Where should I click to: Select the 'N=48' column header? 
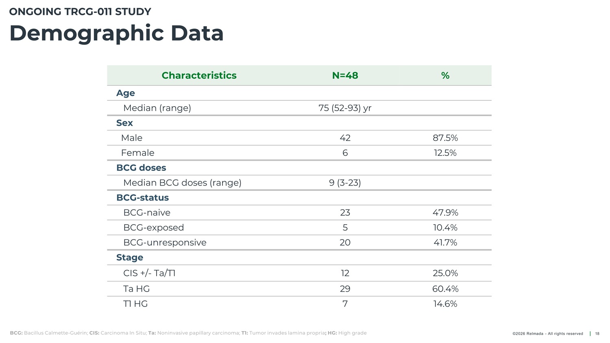tap(345, 76)
